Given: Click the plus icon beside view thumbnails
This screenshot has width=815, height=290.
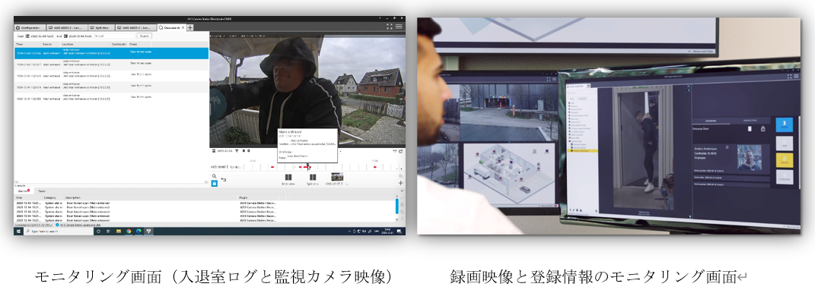Looking at the screenshot, I should point(401,183).
